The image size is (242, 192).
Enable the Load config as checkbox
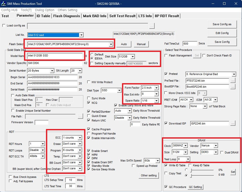[4, 25]
